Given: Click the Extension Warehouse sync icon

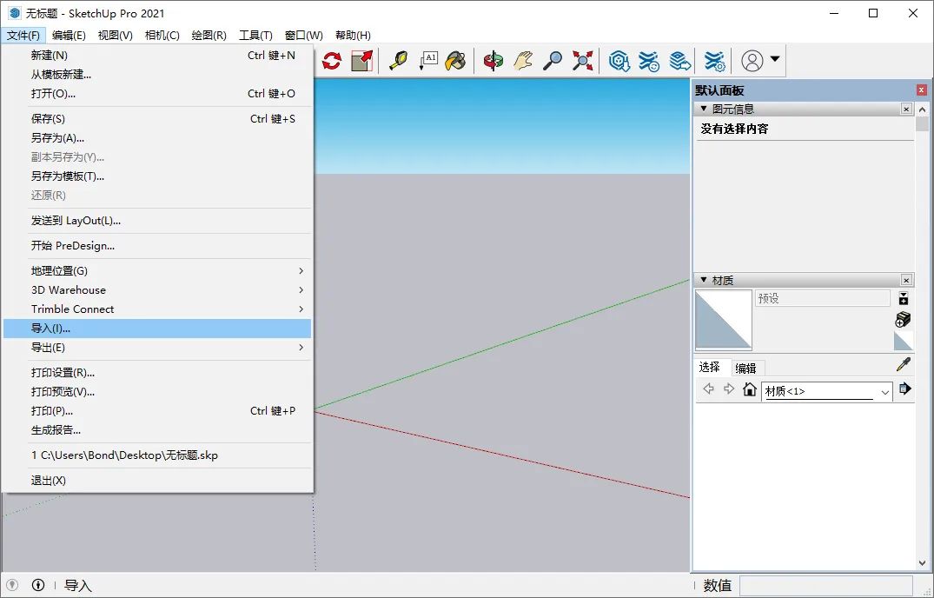Looking at the screenshot, I should (x=649, y=61).
